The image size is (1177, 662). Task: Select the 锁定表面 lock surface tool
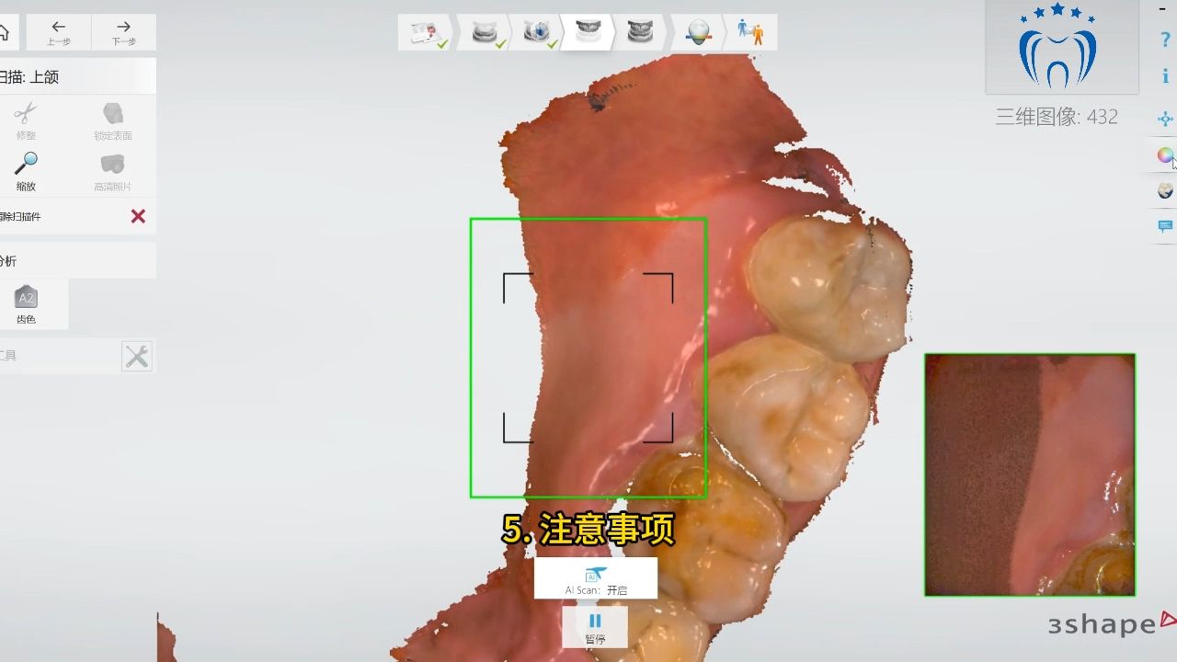[x=113, y=121]
